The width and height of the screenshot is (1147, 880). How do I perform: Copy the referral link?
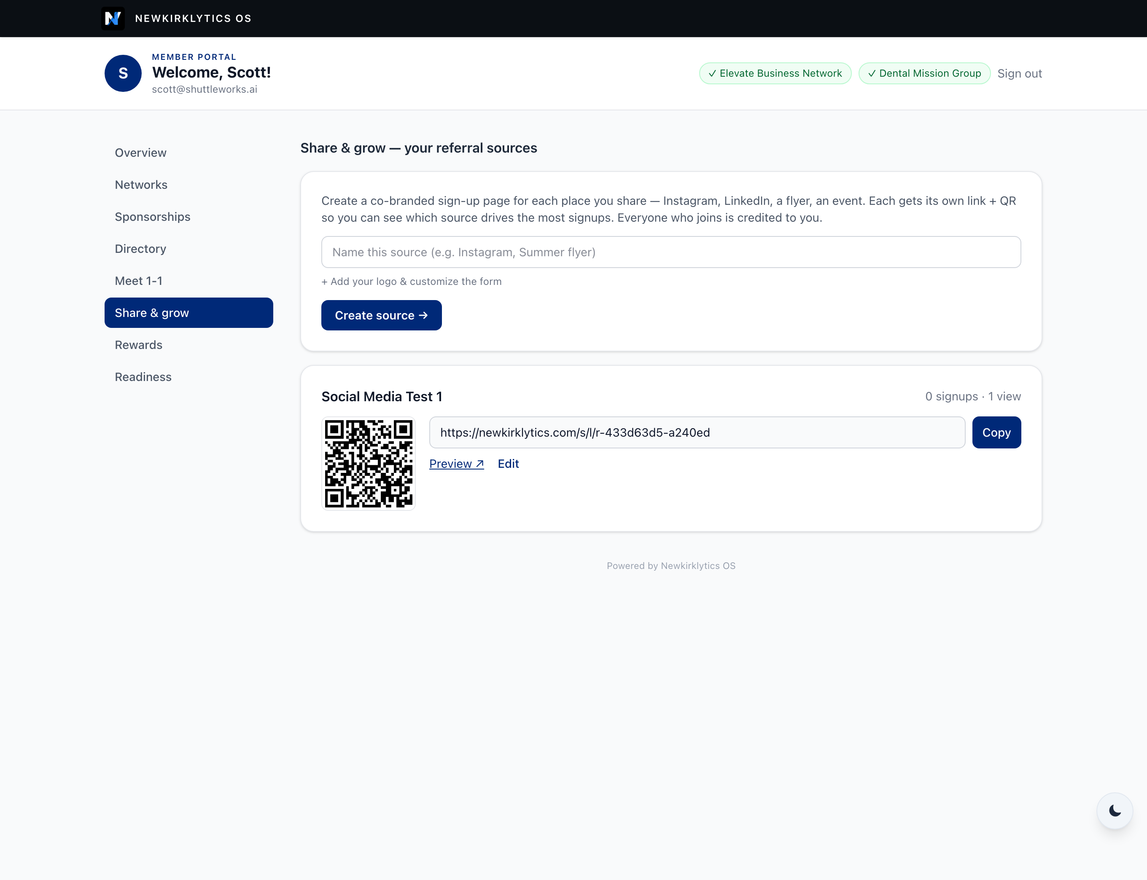[996, 433]
